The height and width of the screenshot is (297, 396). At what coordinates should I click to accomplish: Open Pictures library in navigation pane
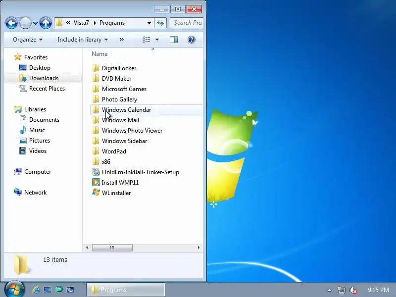pos(40,141)
